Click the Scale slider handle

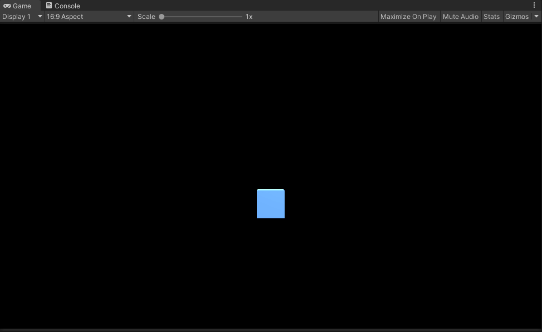pos(162,17)
